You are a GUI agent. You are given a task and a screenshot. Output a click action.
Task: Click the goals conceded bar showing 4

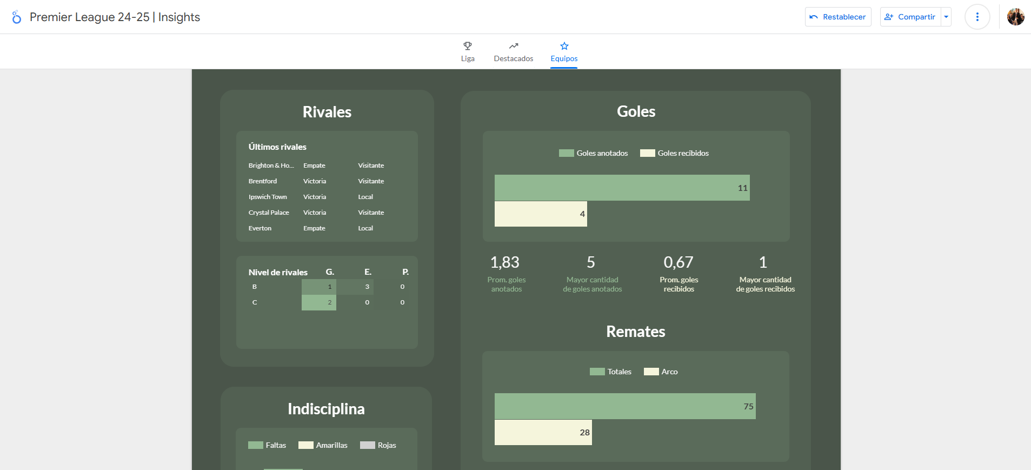tap(541, 214)
